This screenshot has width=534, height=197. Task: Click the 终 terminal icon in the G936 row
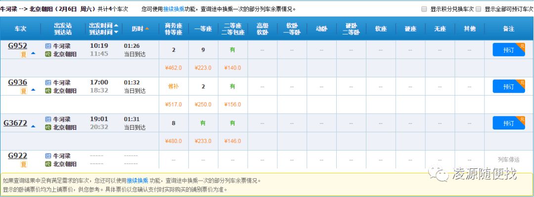[48, 91]
